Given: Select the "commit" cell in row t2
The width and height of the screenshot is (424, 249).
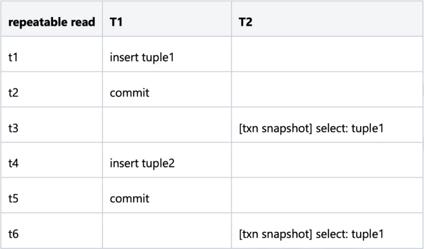Looking at the screenshot, I should (x=129, y=93).
